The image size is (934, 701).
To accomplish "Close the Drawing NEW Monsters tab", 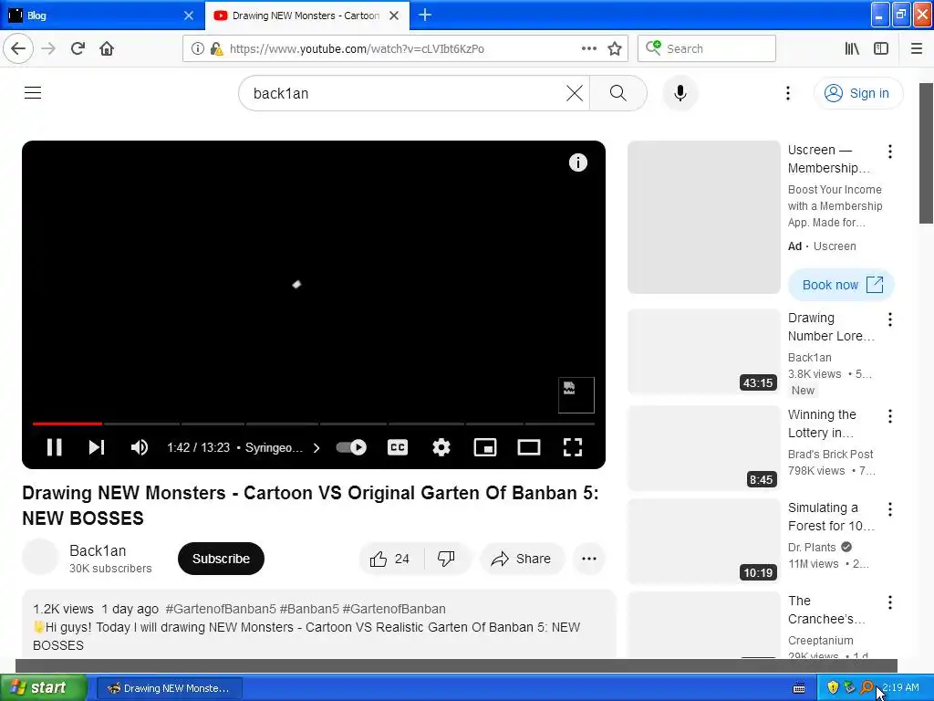I will (394, 16).
